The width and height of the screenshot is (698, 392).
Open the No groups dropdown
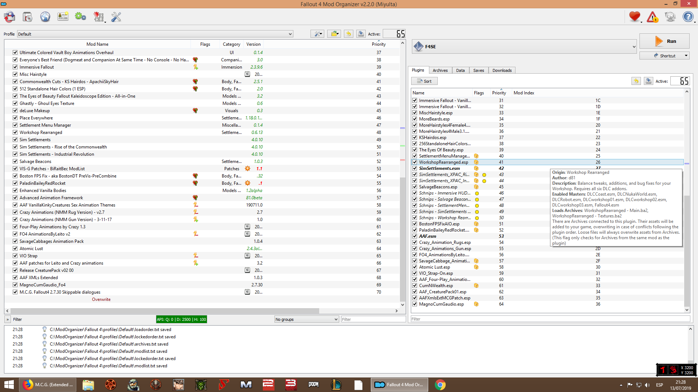tap(306, 319)
